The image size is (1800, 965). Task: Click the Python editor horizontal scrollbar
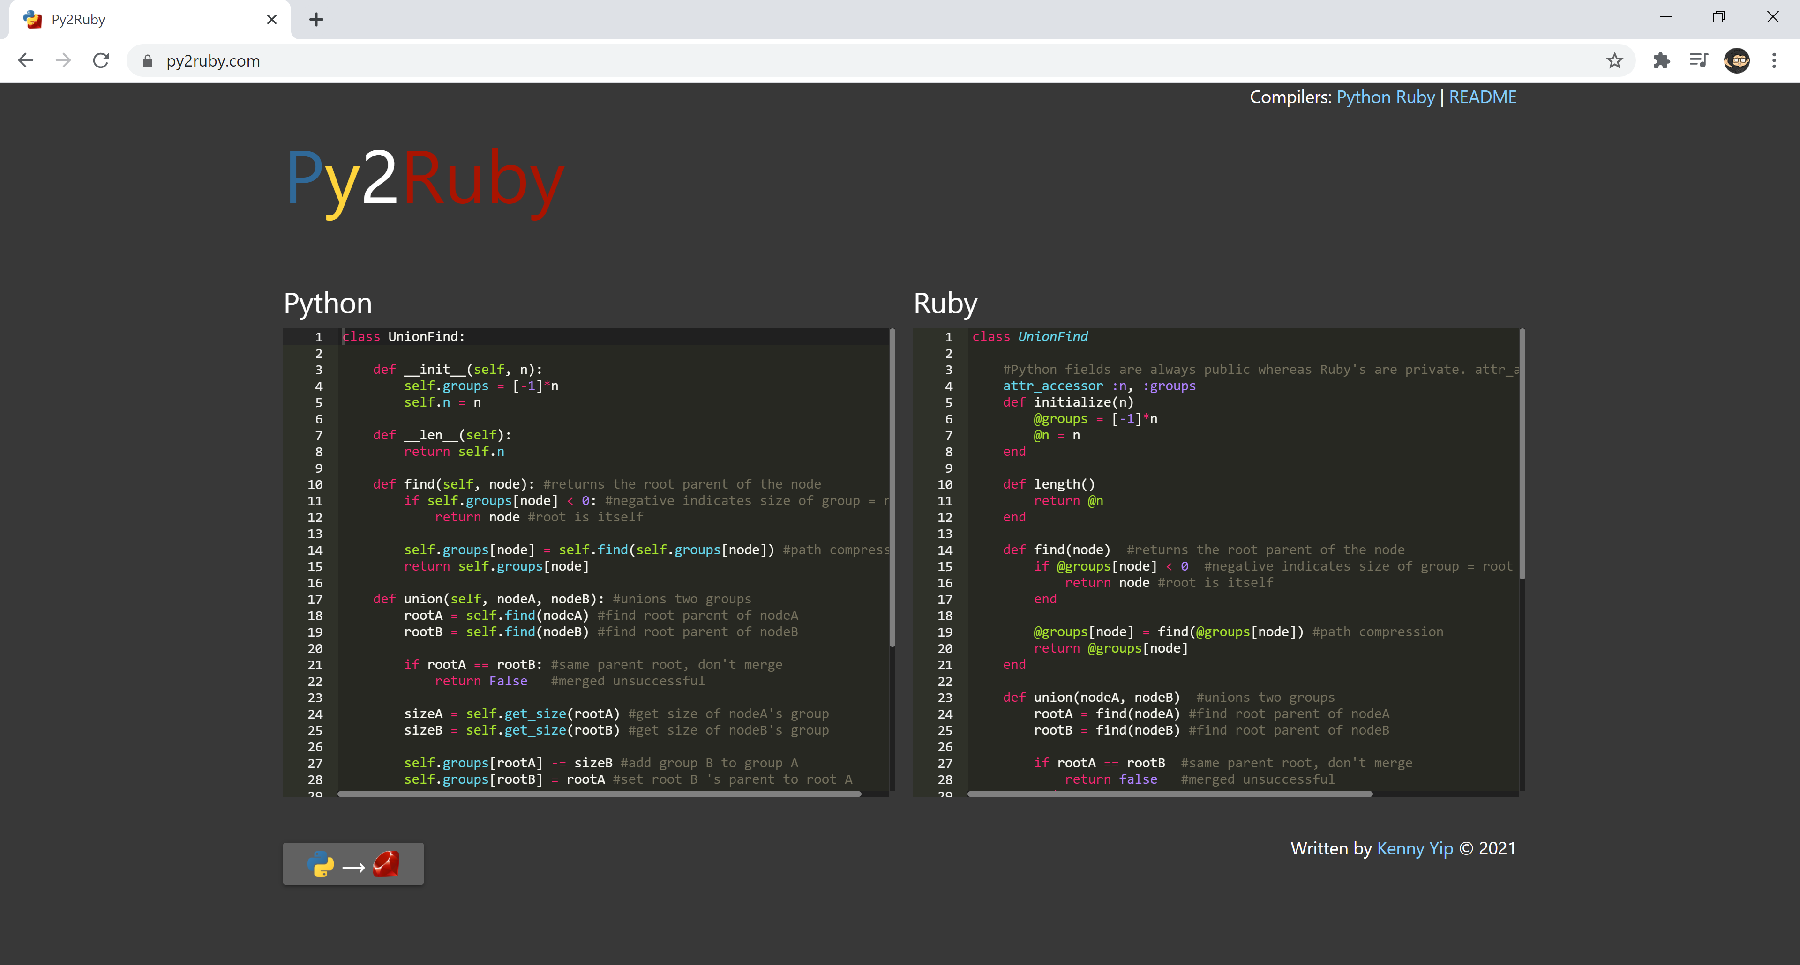tap(599, 793)
